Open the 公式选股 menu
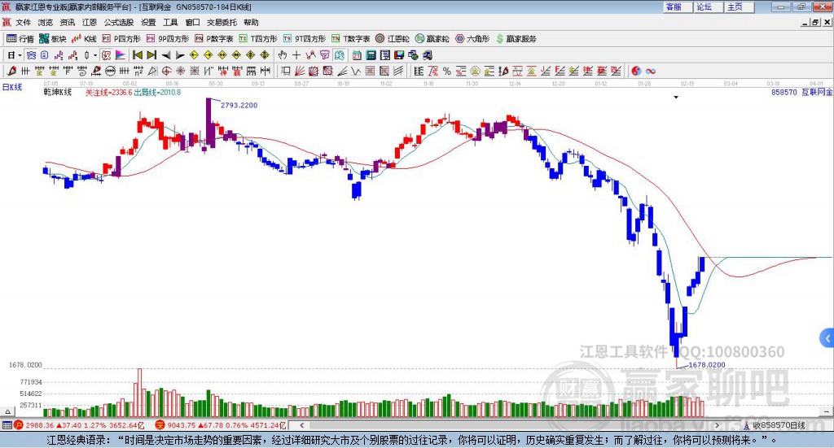This screenshot has height=448, width=834. 119,22
